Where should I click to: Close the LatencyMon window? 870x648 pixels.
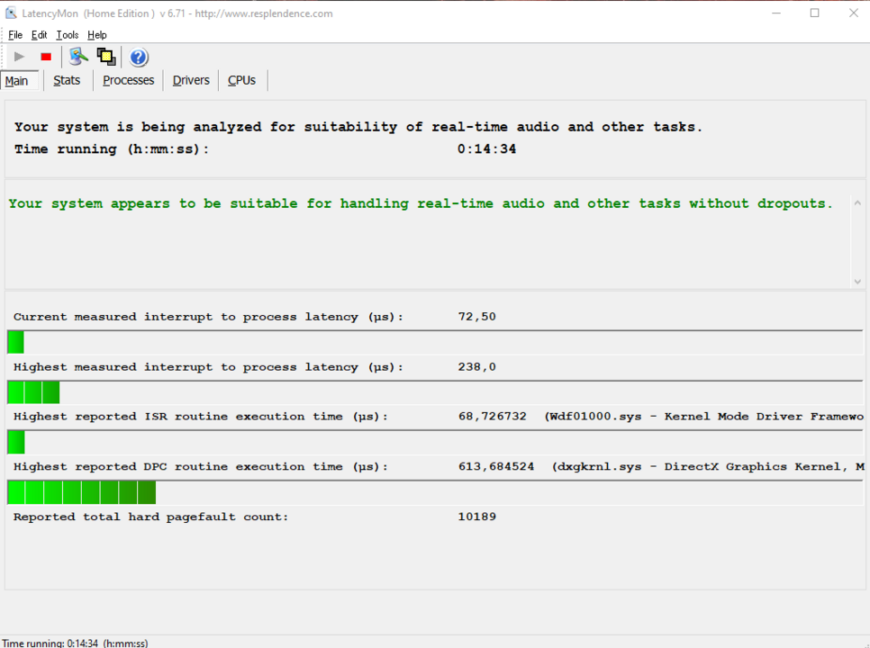(x=854, y=13)
